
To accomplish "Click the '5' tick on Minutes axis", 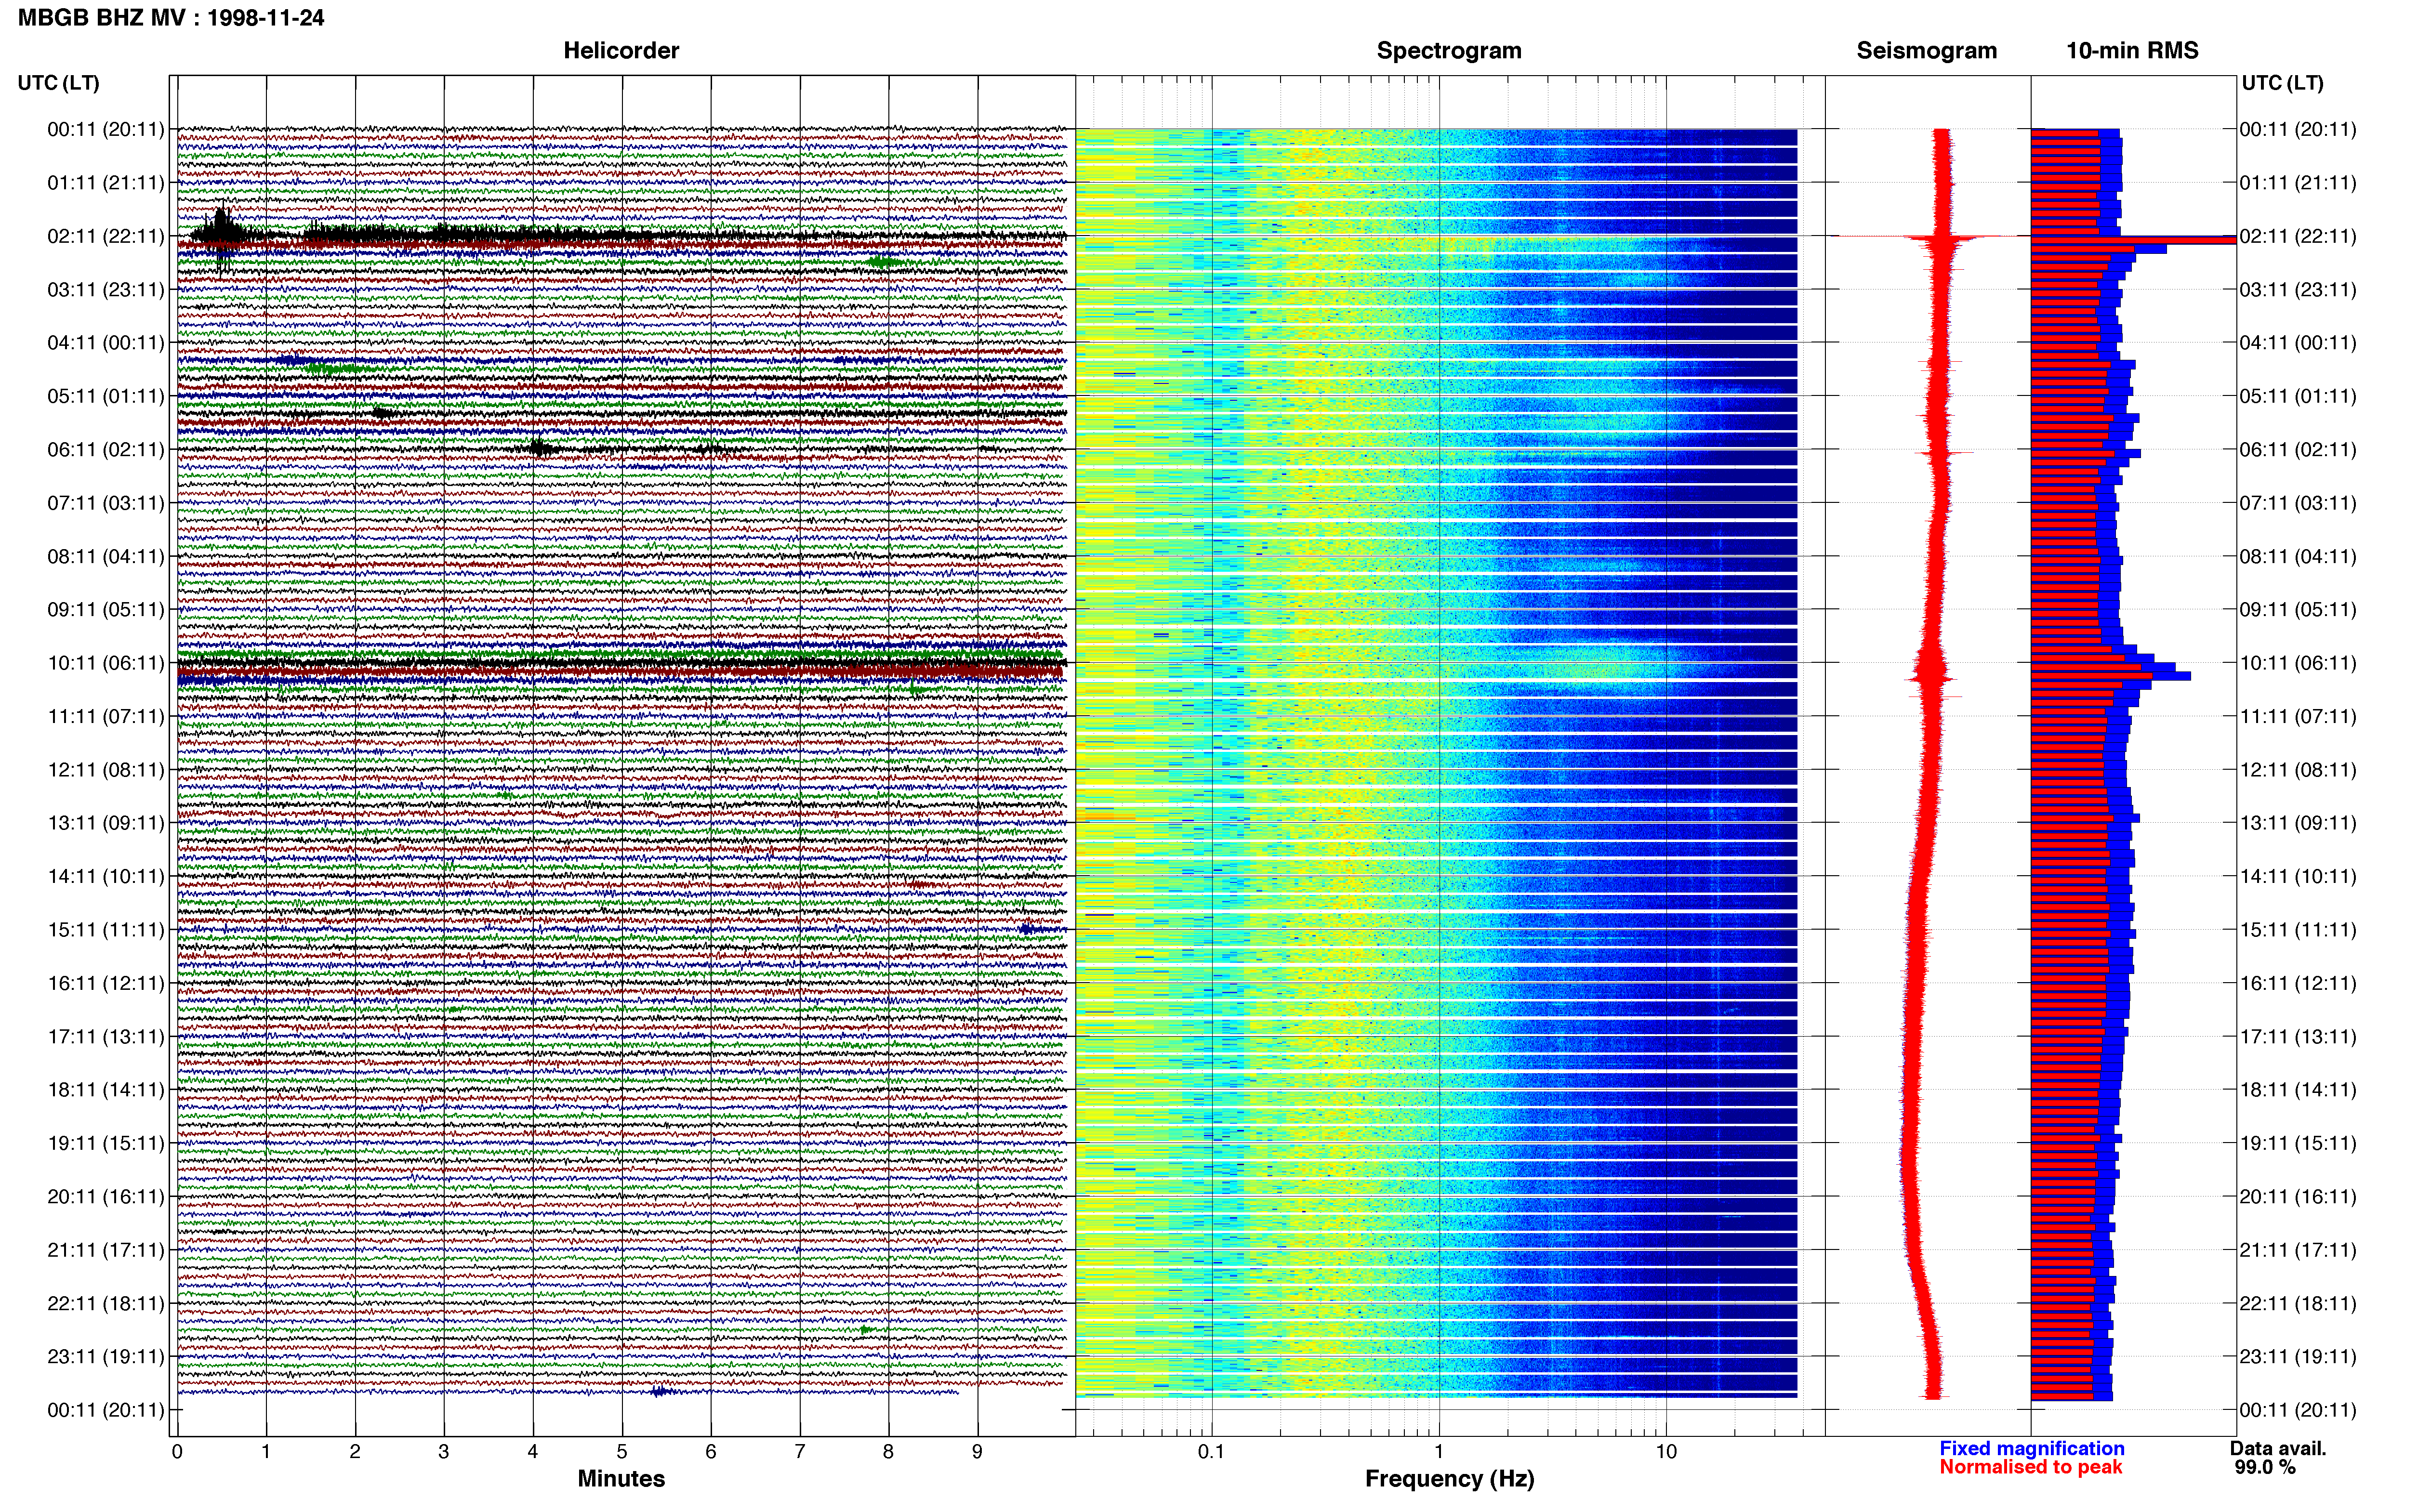I will pos(621,1451).
